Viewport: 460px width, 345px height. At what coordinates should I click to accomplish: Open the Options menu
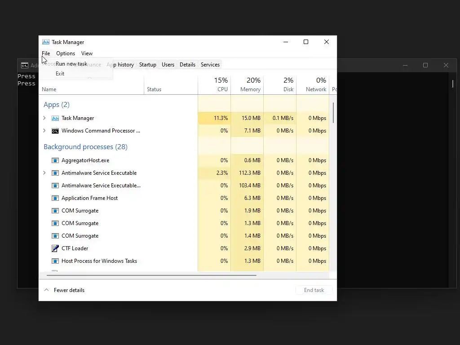coord(66,53)
